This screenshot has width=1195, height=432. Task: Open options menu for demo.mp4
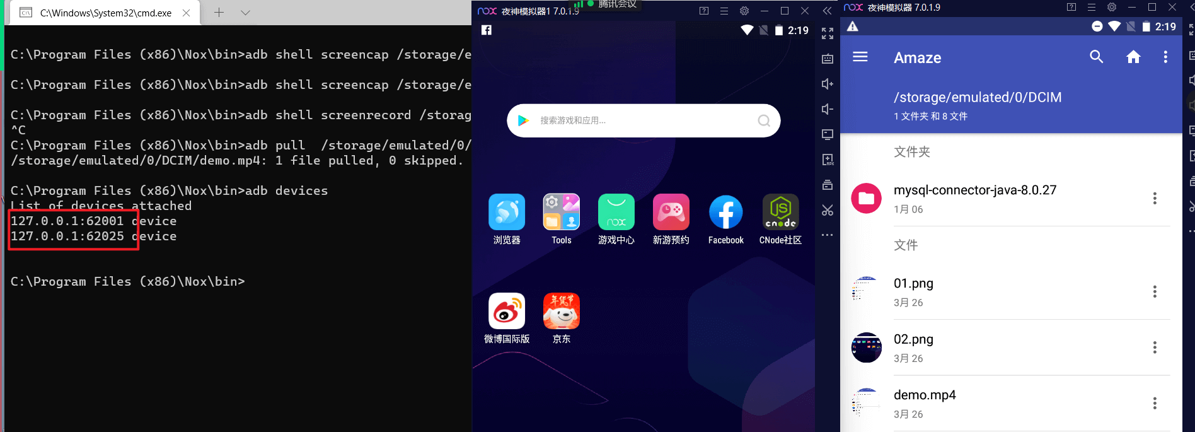(x=1155, y=403)
